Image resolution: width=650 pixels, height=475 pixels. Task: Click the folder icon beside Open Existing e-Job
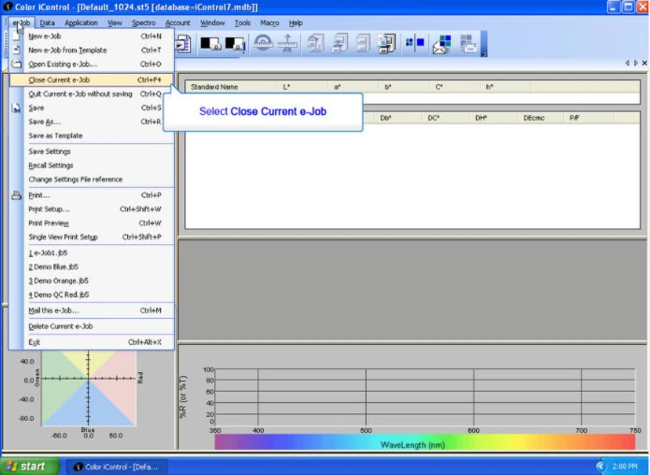pos(17,65)
